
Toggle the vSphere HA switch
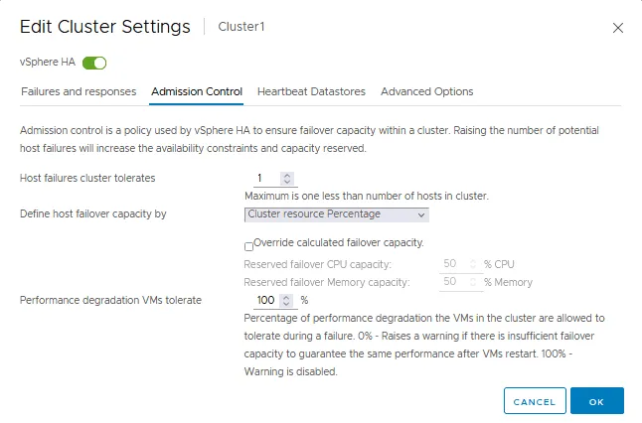click(x=94, y=63)
